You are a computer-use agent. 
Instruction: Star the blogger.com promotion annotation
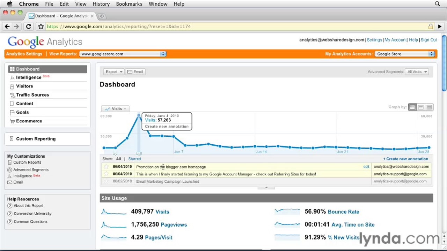point(106,167)
